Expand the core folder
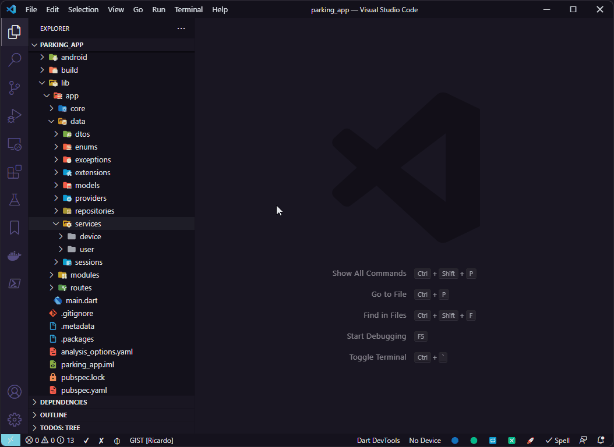Screen dimensions: 614x447 (112, 108)
